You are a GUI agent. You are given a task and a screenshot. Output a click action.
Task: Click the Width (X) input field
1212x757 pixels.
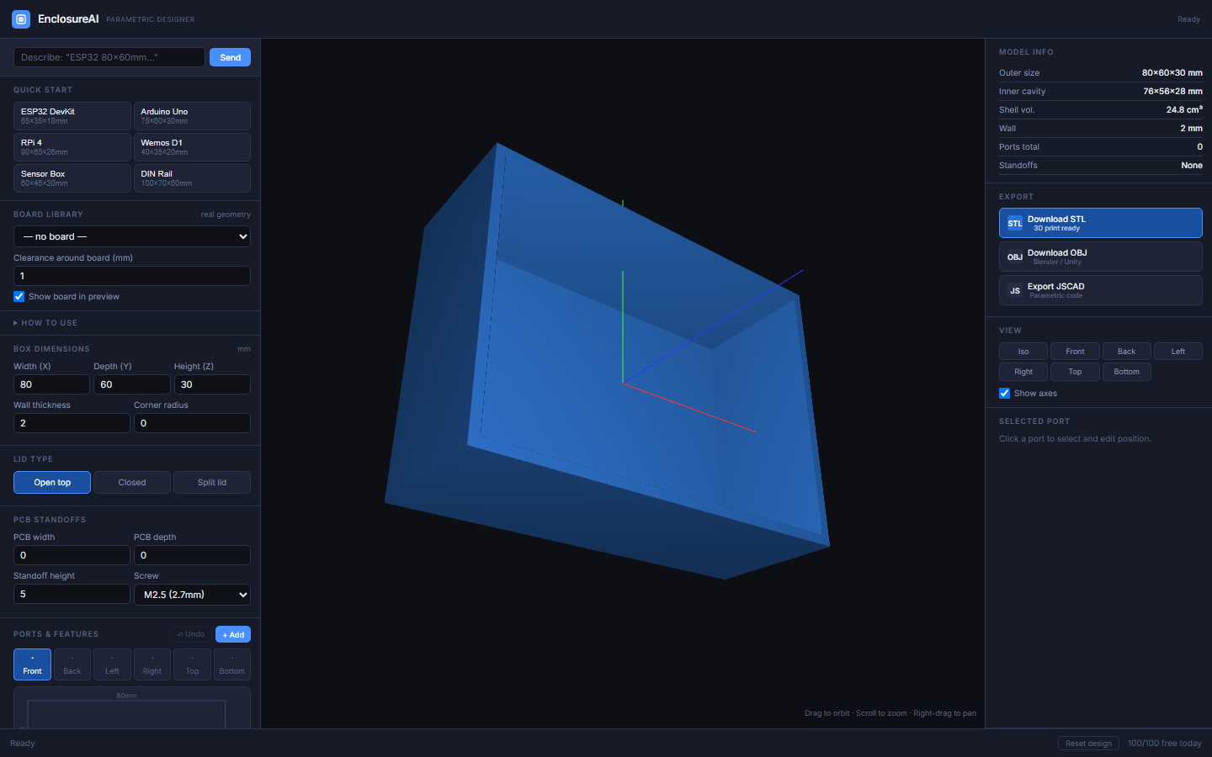click(x=51, y=384)
